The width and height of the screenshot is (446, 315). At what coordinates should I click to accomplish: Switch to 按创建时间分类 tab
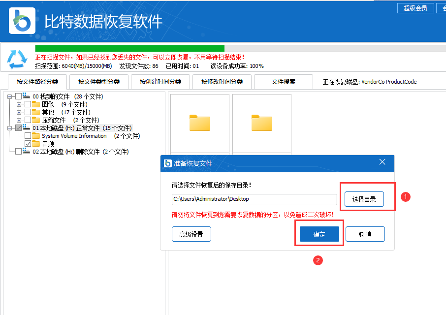[x=160, y=82]
